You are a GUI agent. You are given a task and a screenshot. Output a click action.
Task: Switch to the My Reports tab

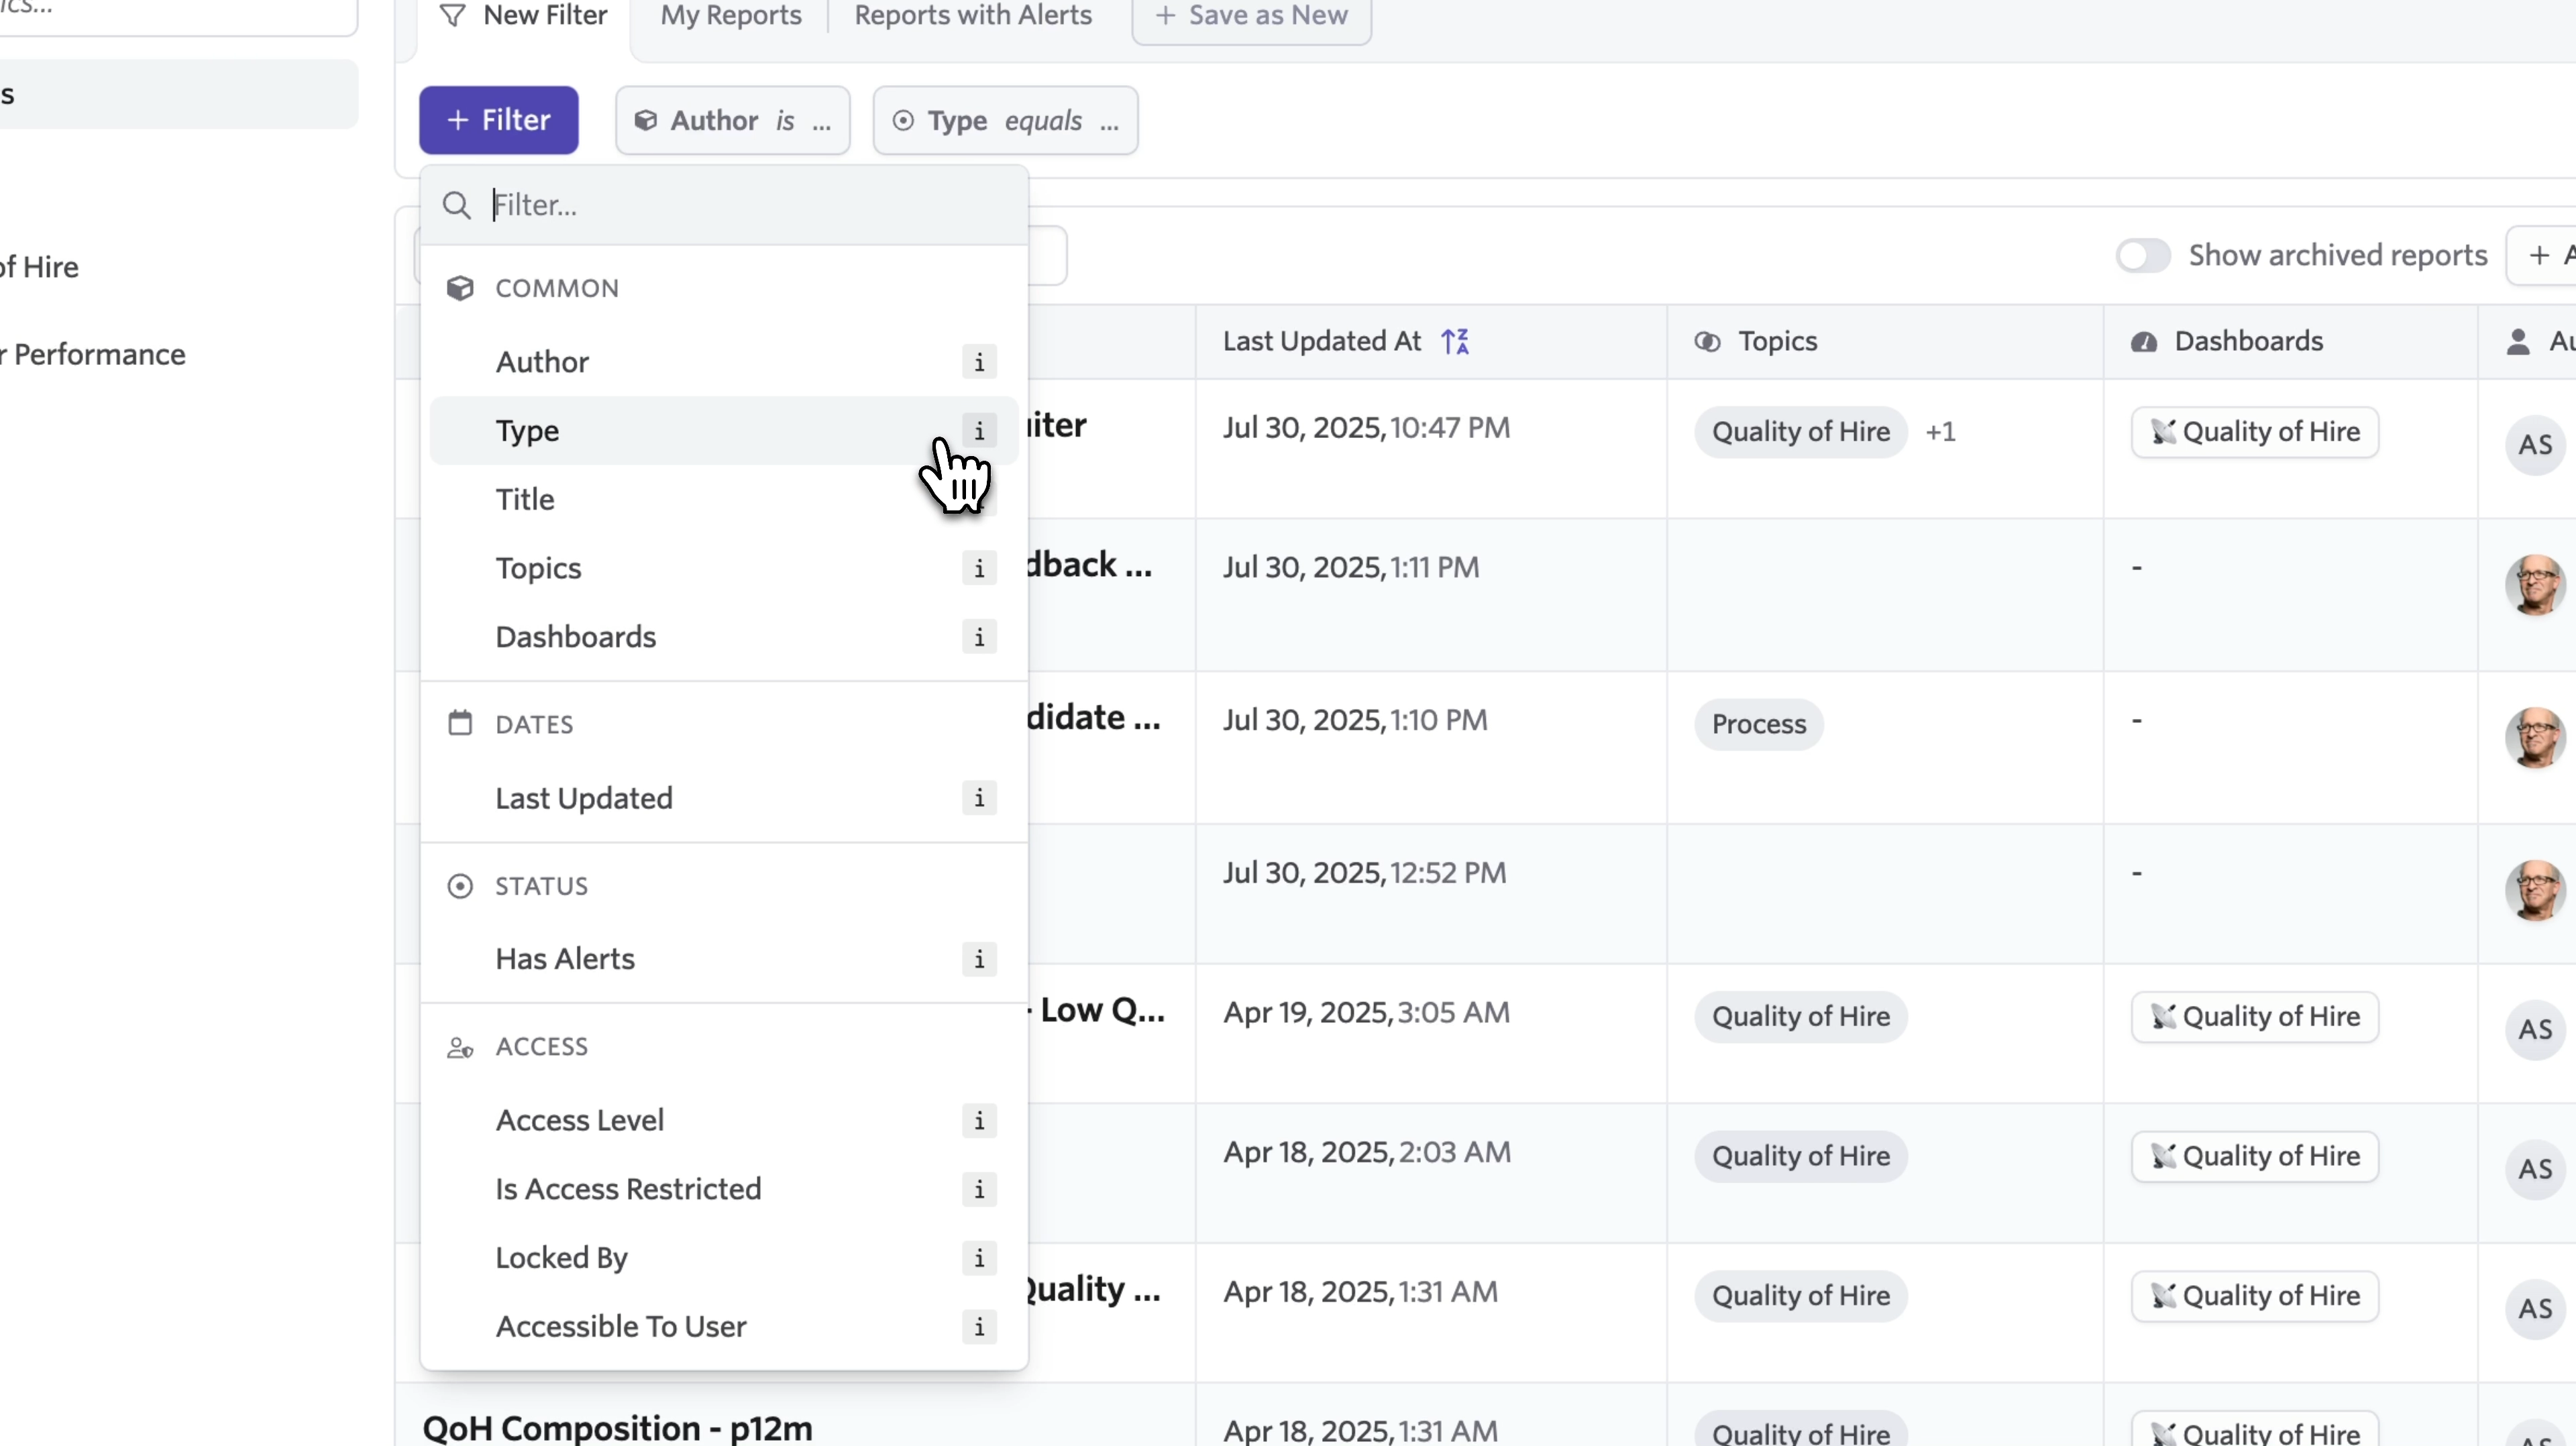coord(731,16)
